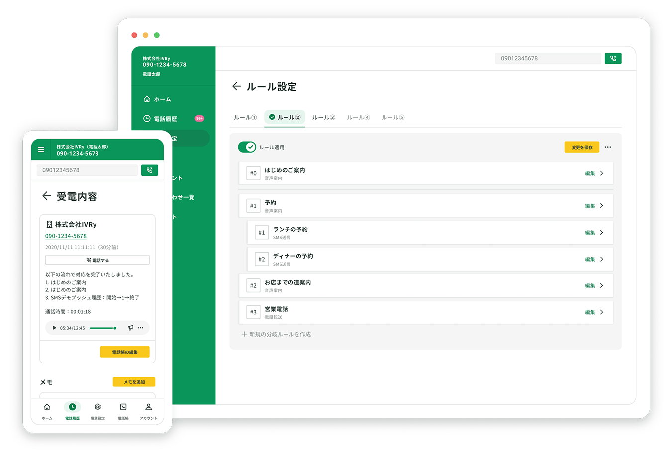
Task: Open the hamburger menu in the mobile view
Action: [41, 150]
